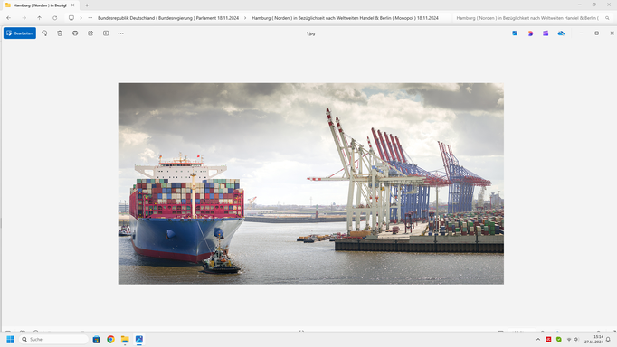Viewport: 617px width, 347px height.
Task: Print the image via the printer icon
Action: pyautogui.click(x=75, y=33)
